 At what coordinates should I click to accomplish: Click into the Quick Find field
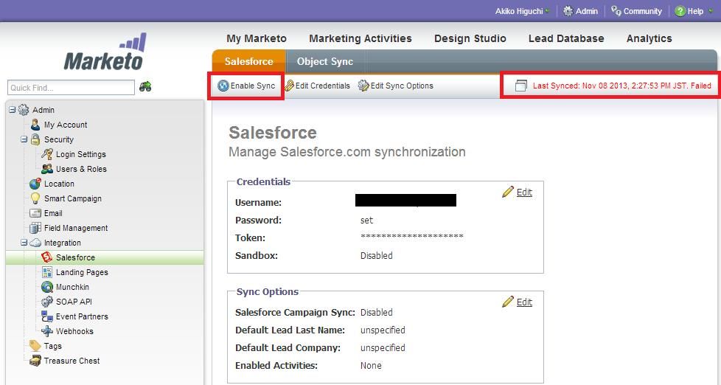71,88
